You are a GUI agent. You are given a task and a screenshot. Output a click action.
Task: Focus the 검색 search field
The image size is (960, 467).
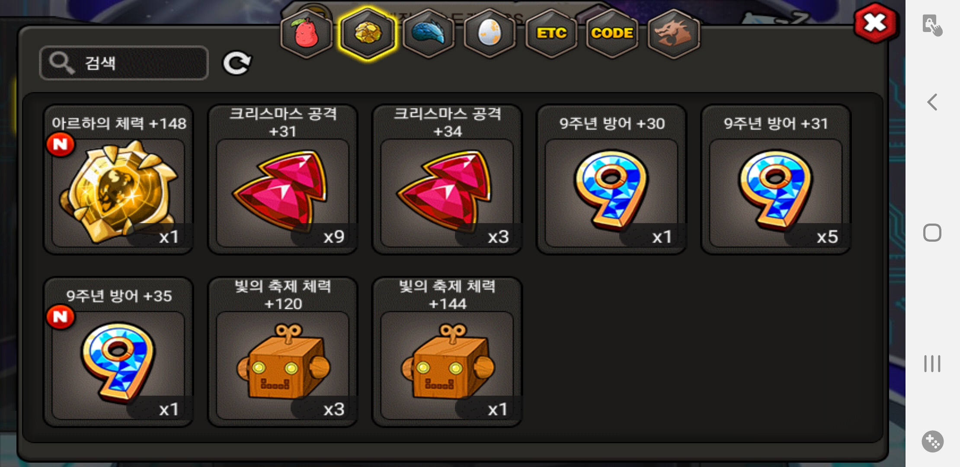point(124,63)
